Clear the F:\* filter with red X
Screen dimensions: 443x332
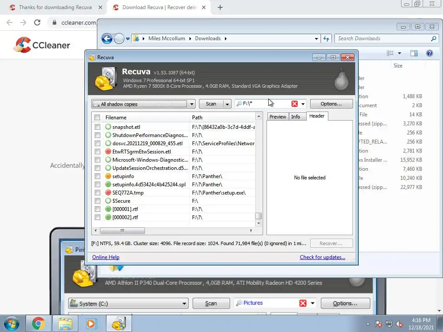[x=294, y=104]
